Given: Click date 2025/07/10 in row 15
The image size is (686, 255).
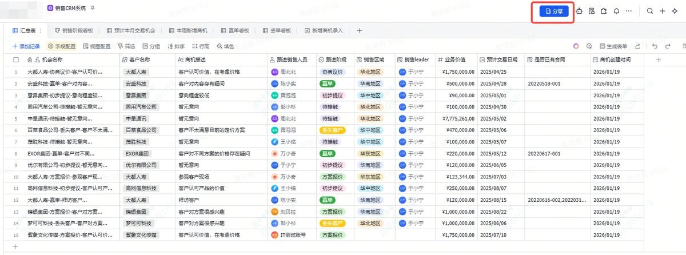Looking at the screenshot, I should pyautogui.click(x=494, y=235).
